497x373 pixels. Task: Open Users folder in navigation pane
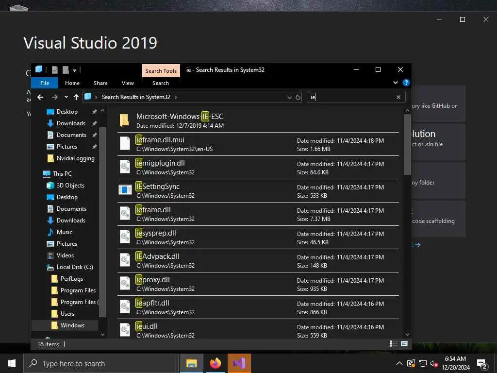pos(67,314)
